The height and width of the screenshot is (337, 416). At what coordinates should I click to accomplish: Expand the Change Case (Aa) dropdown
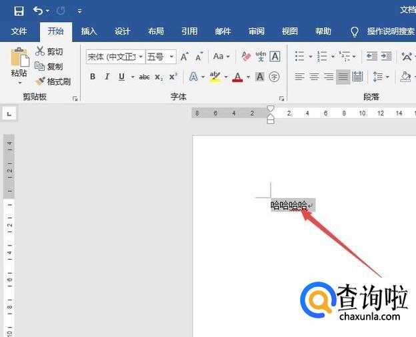[221, 57]
